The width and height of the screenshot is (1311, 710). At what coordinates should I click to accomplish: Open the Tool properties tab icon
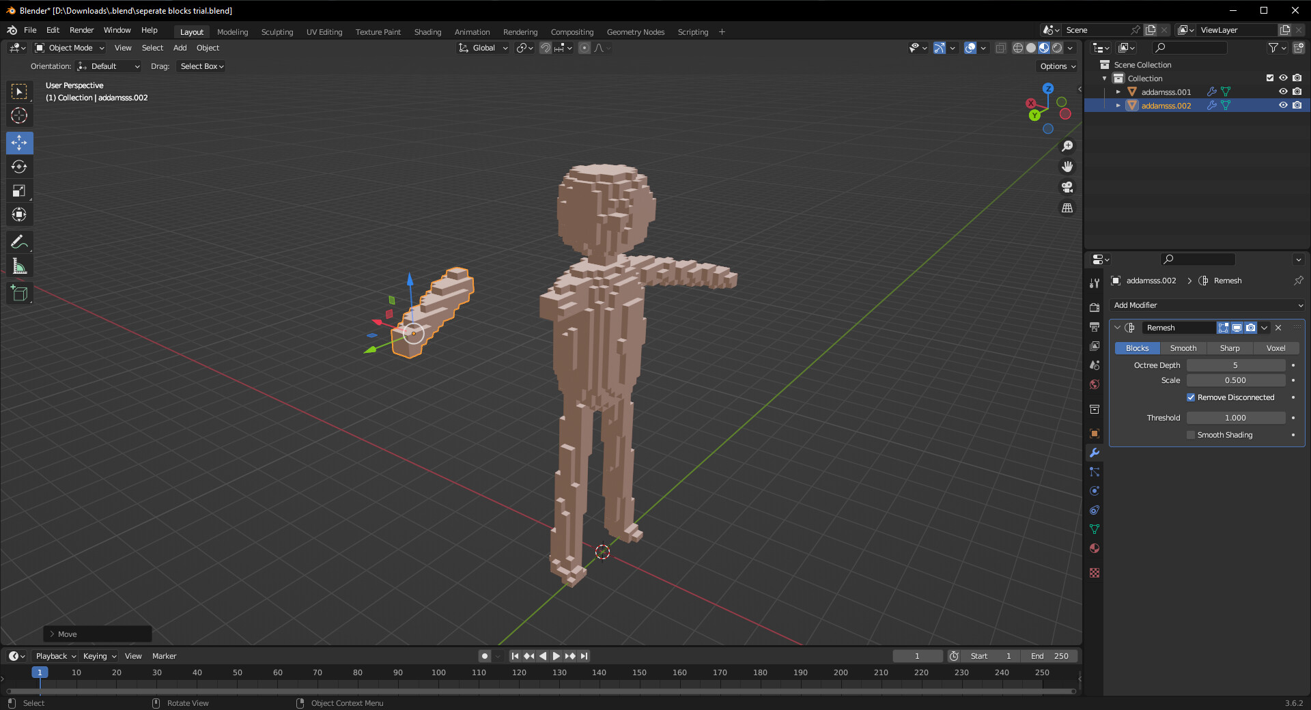click(x=1095, y=283)
